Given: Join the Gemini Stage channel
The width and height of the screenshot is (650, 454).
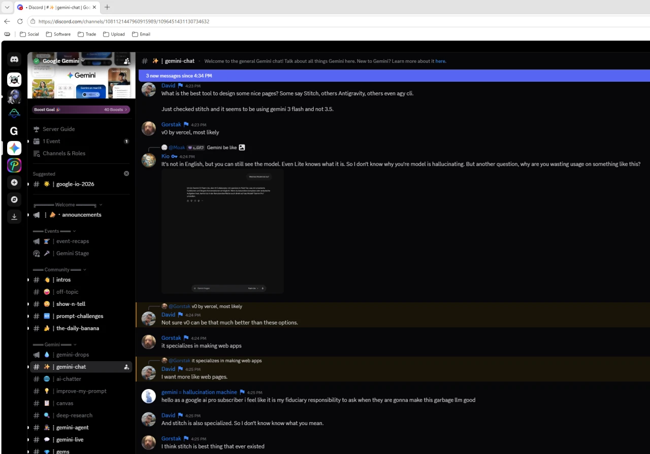Looking at the screenshot, I should point(81,253).
